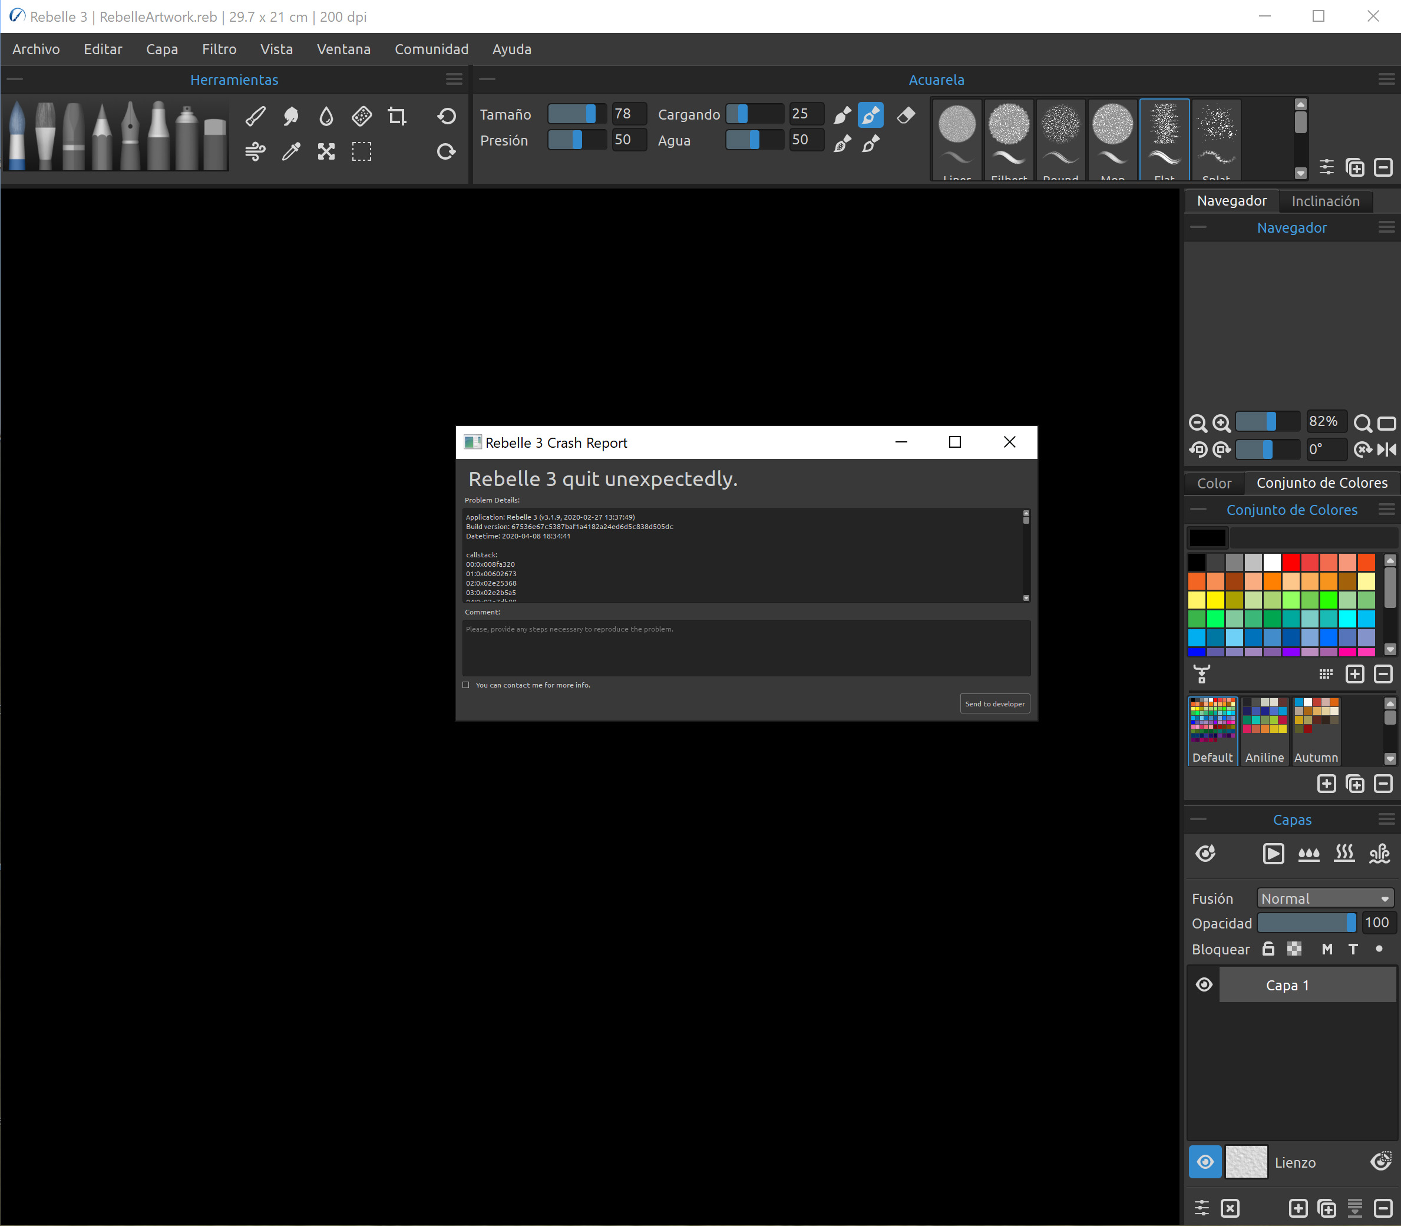Open the Filtro menu
Viewport: 1401px width, 1226px height.
tap(219, 49)
